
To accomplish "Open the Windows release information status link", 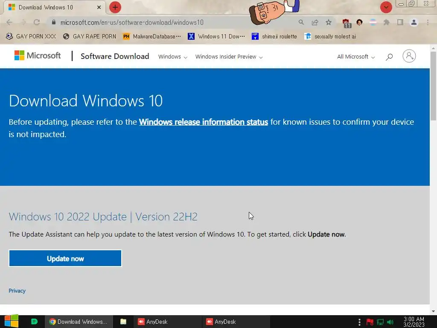I will click(x=204, y=122).
